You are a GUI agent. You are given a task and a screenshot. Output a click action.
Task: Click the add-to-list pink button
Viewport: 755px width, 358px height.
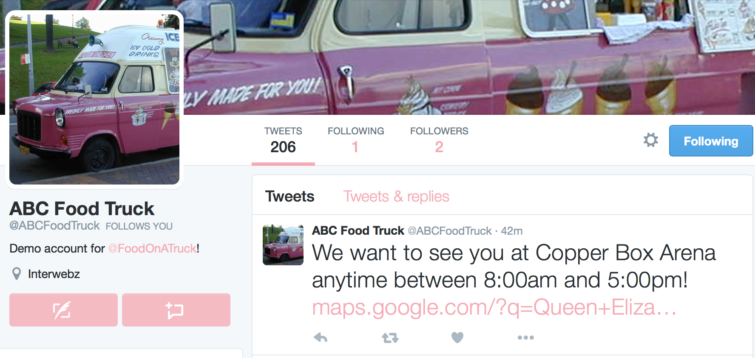click(x=176, y=310)
